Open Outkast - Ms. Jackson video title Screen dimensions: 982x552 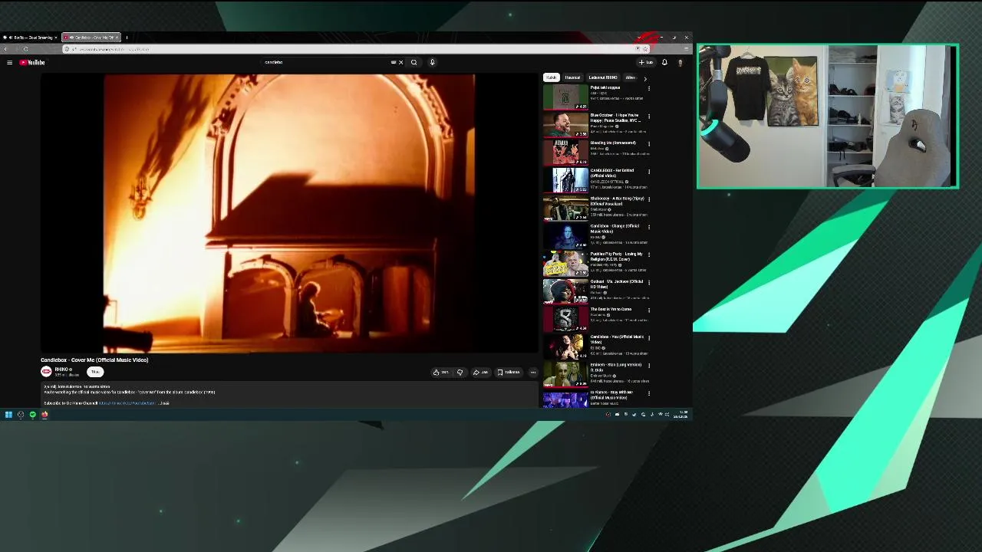(x=617, y=284)
